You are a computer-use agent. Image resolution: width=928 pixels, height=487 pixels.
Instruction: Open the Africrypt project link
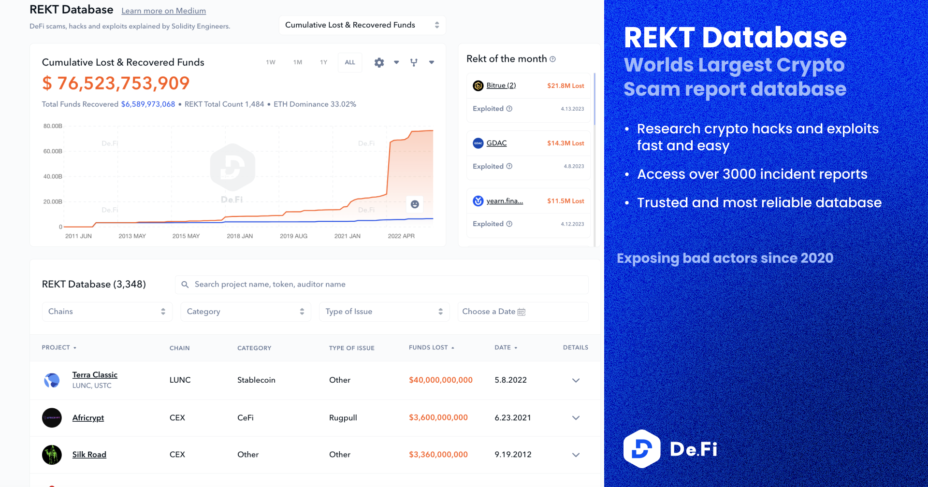coord(88,418)
